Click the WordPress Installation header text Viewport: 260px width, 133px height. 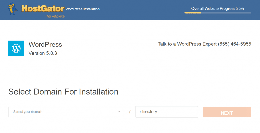point(83,9)
